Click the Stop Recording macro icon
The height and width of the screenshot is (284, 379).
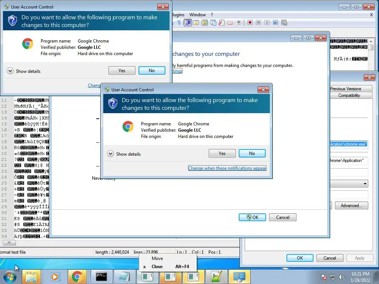pos(258,23)
